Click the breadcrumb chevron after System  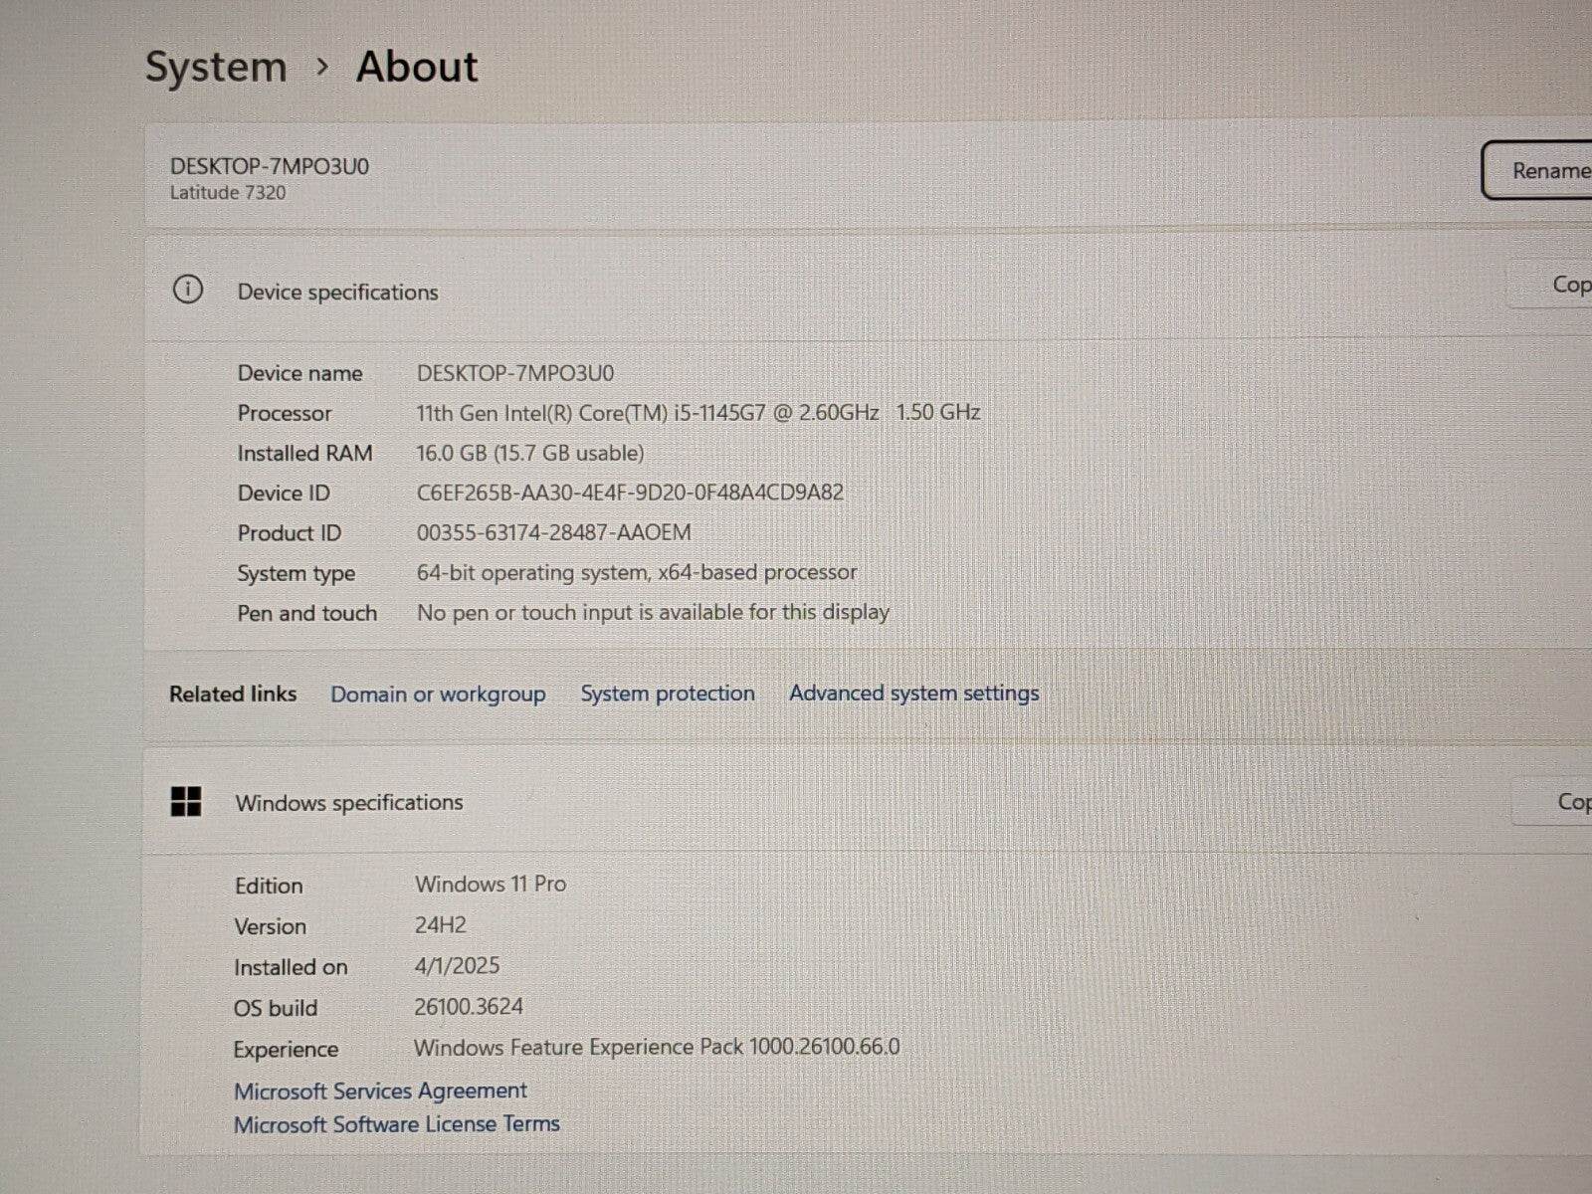[321, 67]
